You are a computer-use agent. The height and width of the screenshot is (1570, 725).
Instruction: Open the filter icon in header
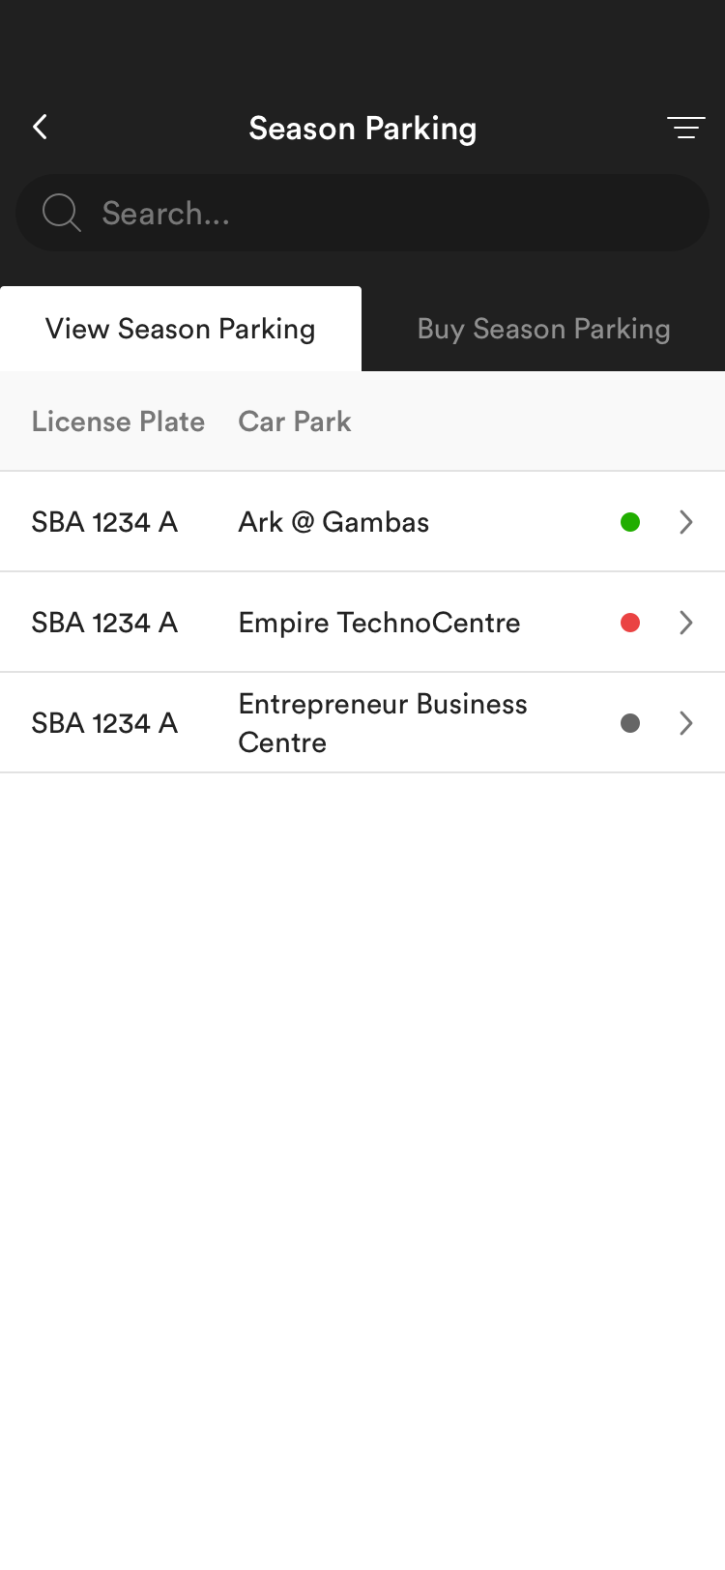[x=685, y=128]
